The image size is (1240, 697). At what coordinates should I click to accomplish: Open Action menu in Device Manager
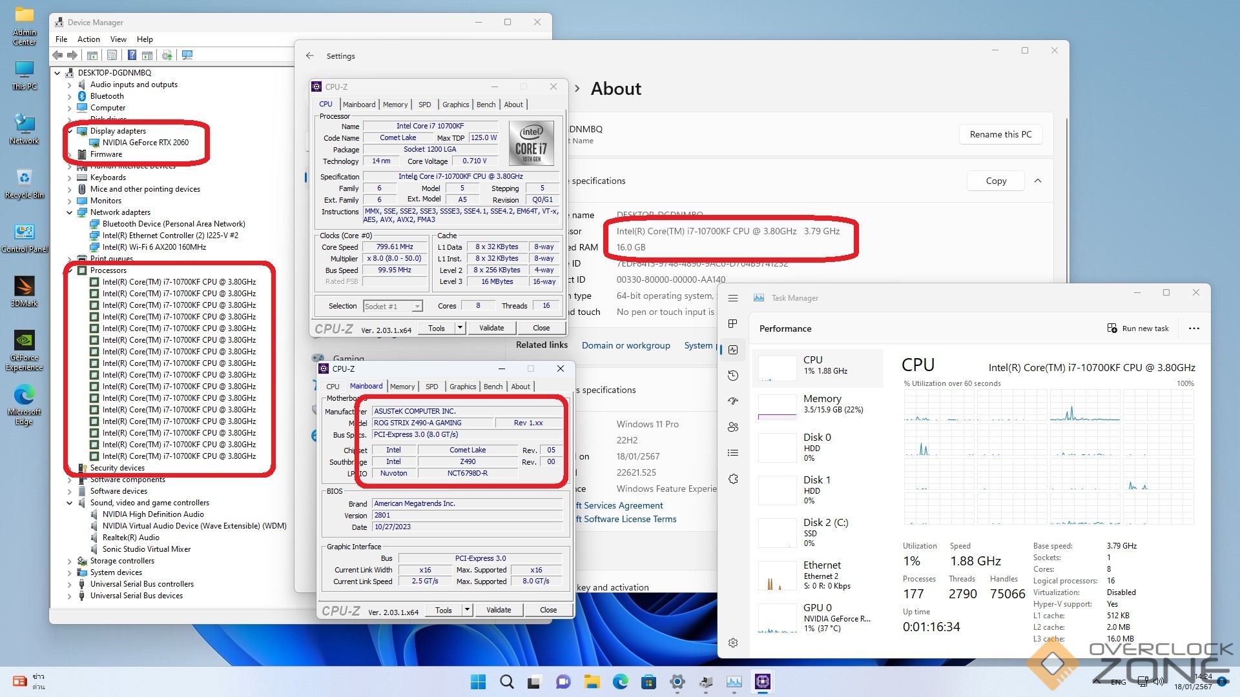[88, 39]
